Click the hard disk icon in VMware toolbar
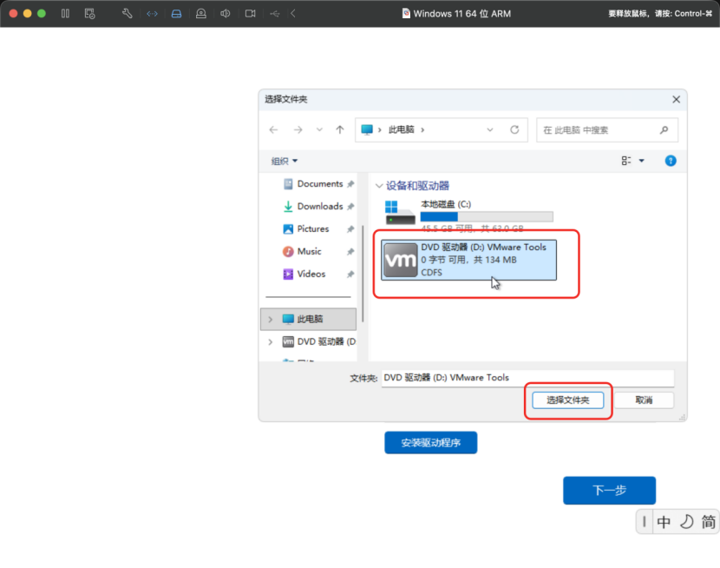 (176, 14)
